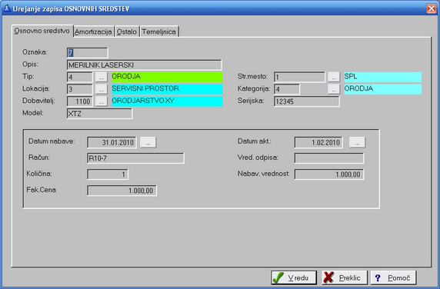
Task: Click the Tip code field
Action: pyautogui.click(x=80, y=77)
